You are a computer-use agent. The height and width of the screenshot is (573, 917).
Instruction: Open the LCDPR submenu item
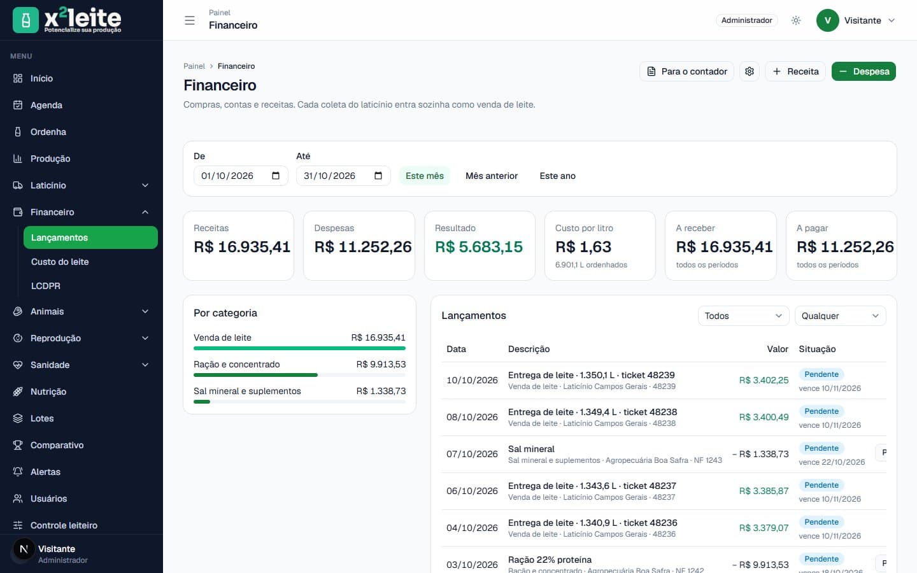click(90, 286)
